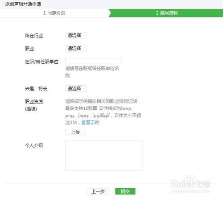Image resolution: width=223 pixels, height=199 pixels.
Task: Submit the form with 提交
Action: [x=125, y=191]
